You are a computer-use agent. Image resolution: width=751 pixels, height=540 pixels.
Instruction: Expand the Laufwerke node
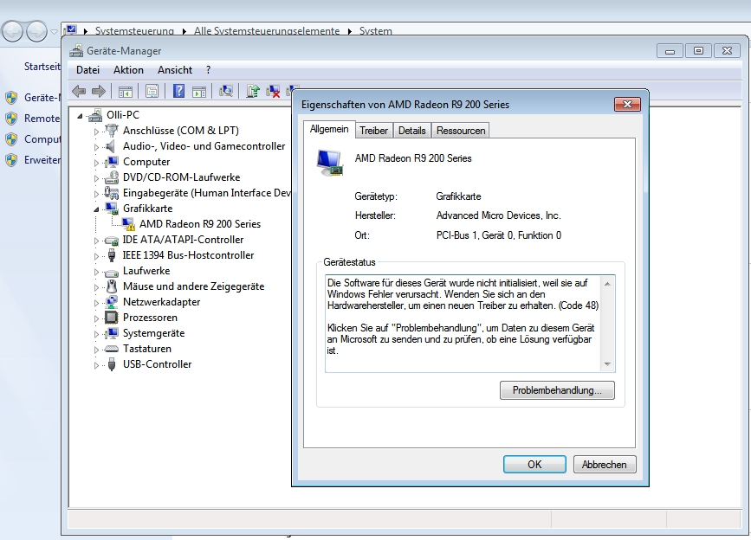tap(96, 272)
